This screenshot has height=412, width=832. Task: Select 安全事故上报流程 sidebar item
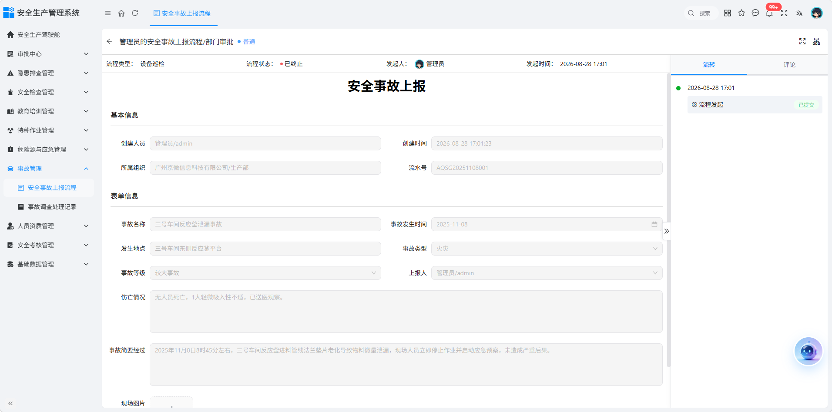click(48, 188)
